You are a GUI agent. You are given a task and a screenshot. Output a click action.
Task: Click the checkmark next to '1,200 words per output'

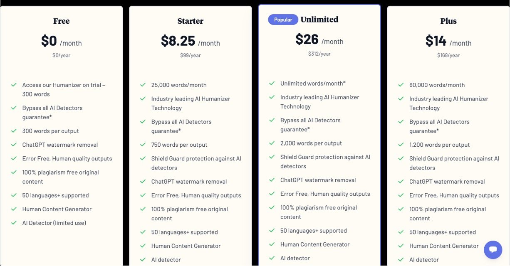point(401,145)
